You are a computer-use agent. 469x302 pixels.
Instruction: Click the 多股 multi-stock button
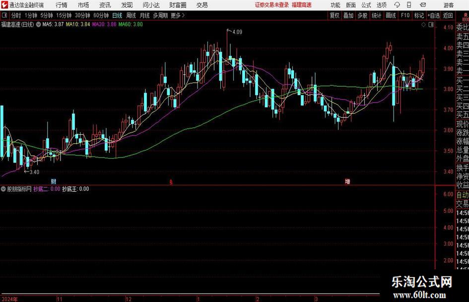pyautogui.click(x=362, y=15)
